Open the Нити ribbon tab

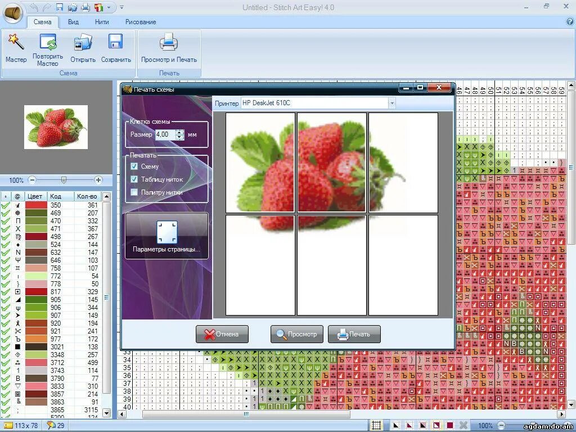[101, 22]
